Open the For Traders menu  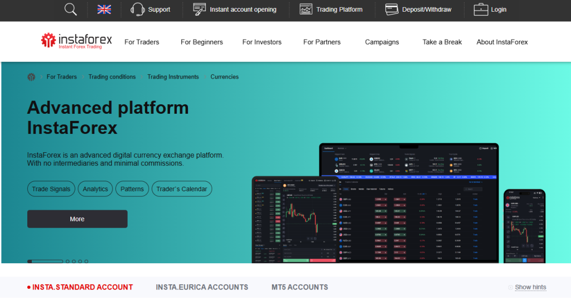click(142, 42)
